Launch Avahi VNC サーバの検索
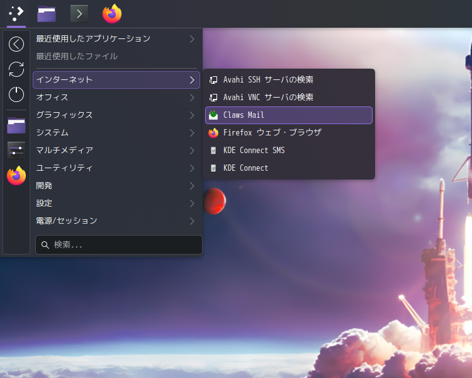The height and width of the screenshot is (378, 472). point(289,98)
